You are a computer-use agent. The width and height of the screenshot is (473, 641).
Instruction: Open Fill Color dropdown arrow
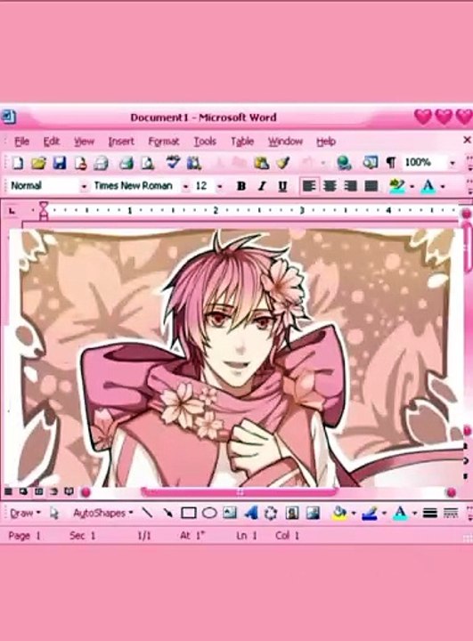(x=354, y=513)
